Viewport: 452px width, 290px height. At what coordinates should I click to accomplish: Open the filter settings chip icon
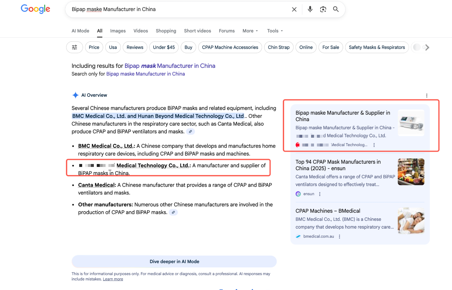(x=75, y=47)
